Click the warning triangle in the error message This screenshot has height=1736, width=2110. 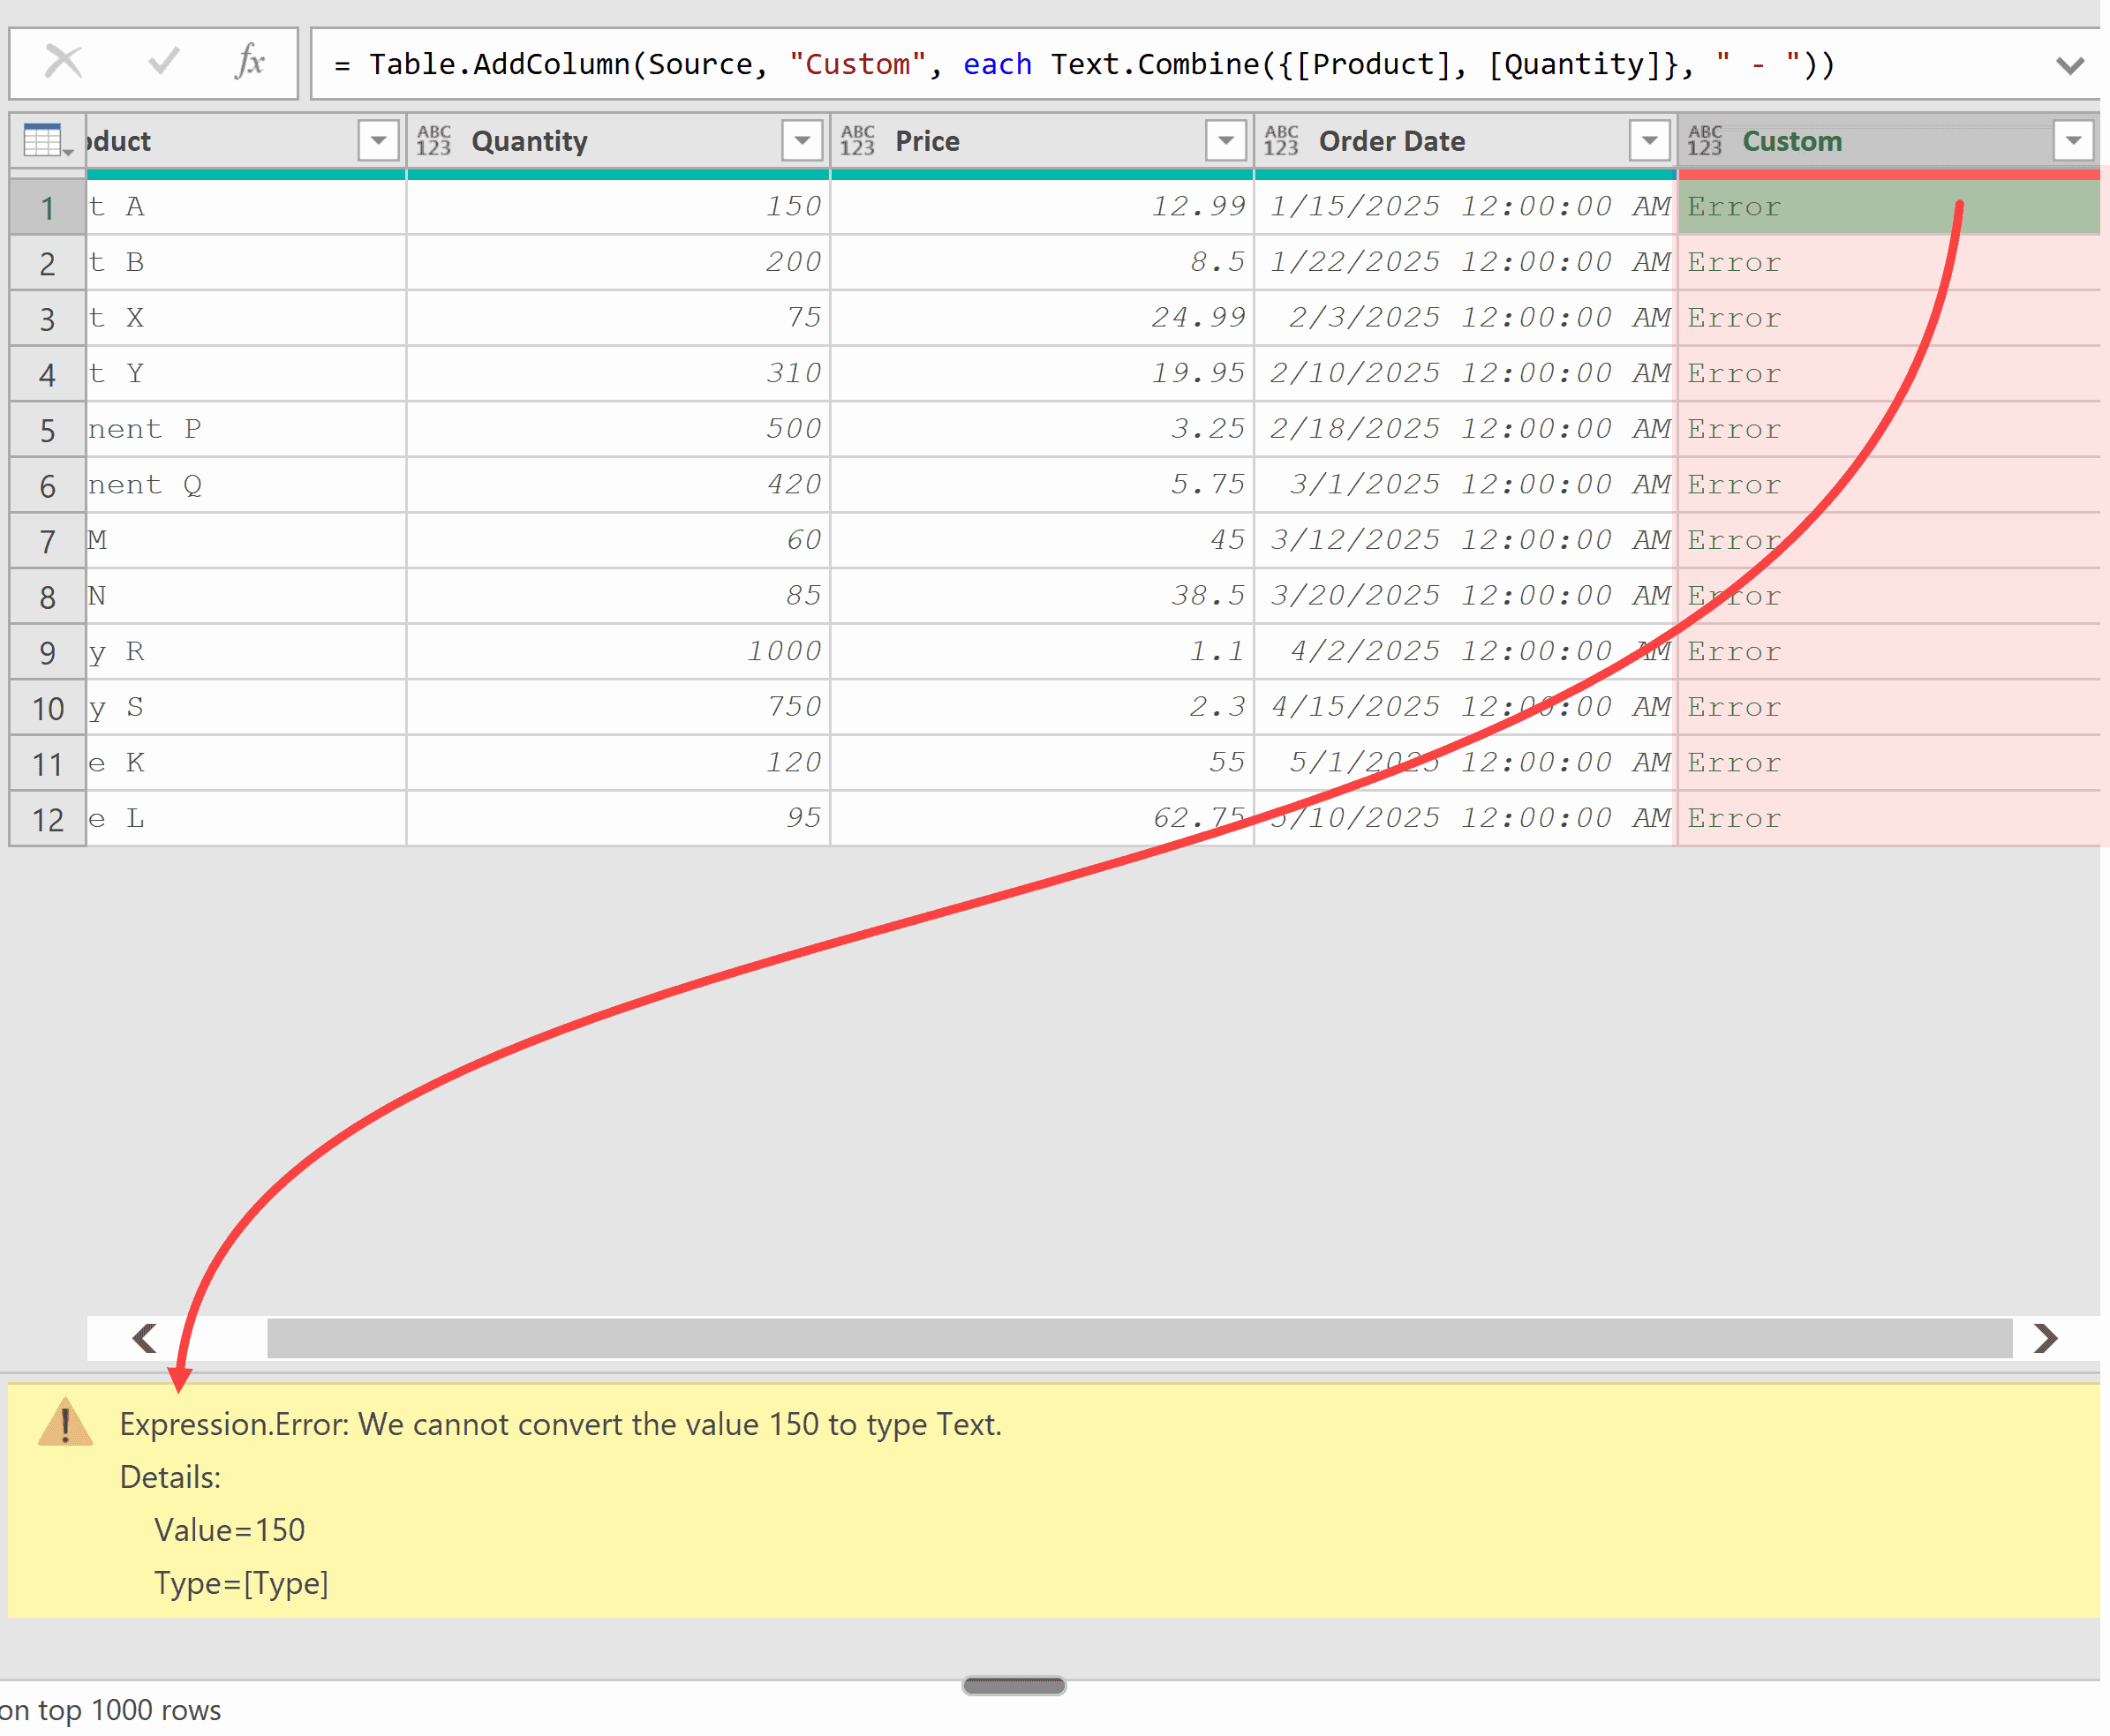[x=64, y=1424]
